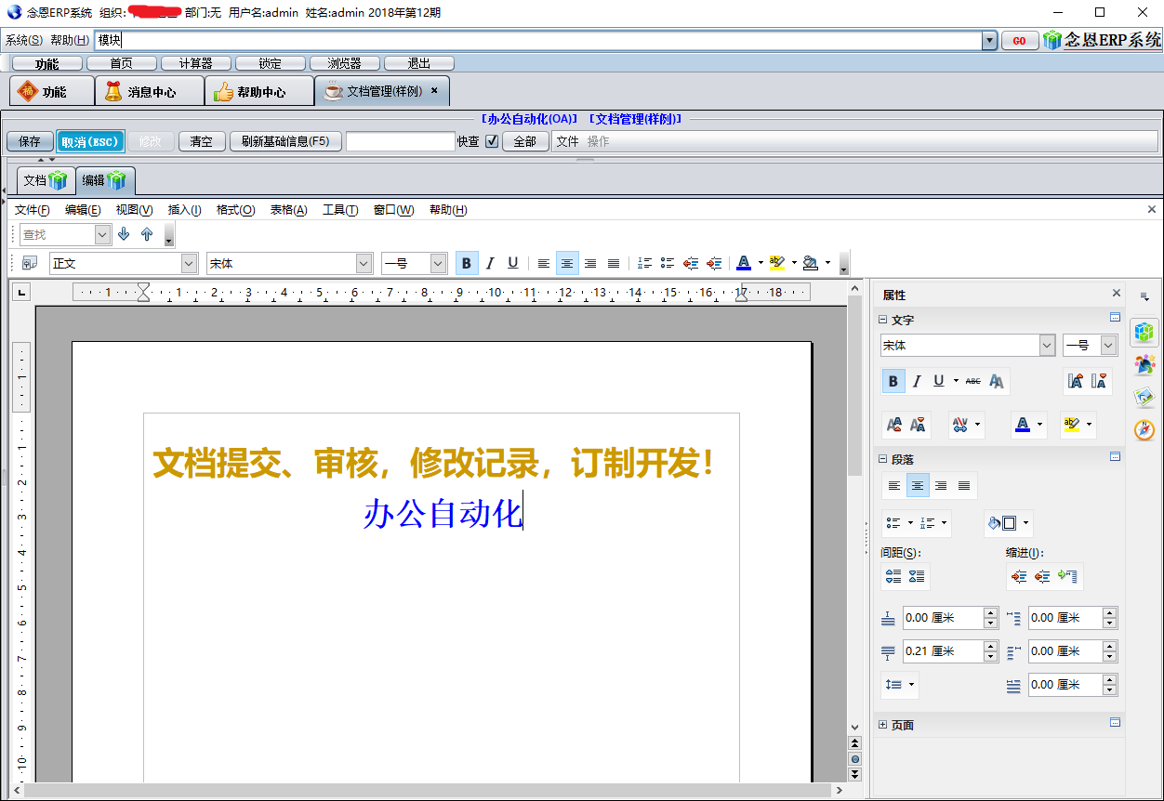Viewport: 1164px width, 801px height.
Task: Click the Navigator compass icon in sidebar
Action: pos(1144,429)
